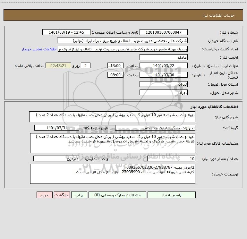Click the گروه کالا field
This screenshot has height=239, width=247.
pyautogui.click(x=155, y=128)
